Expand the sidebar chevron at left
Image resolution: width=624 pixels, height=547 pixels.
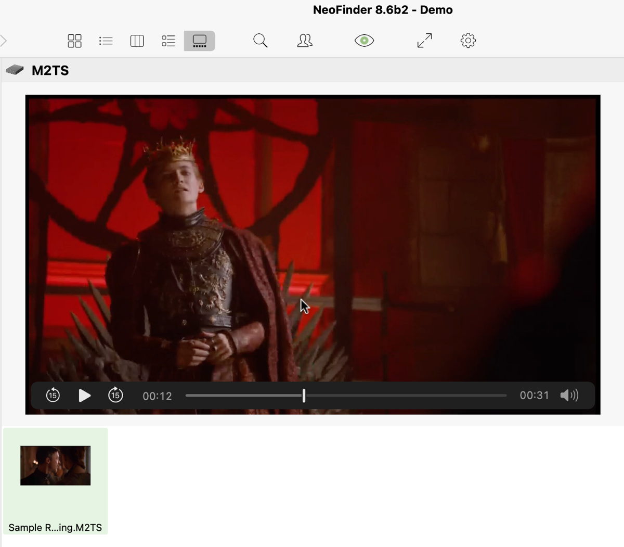tap(4, 41)
